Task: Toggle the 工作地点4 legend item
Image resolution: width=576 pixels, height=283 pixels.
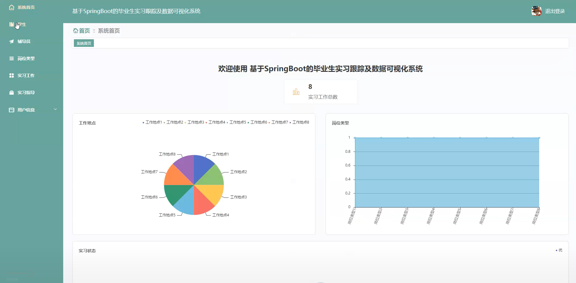Action: coord(215,122)
